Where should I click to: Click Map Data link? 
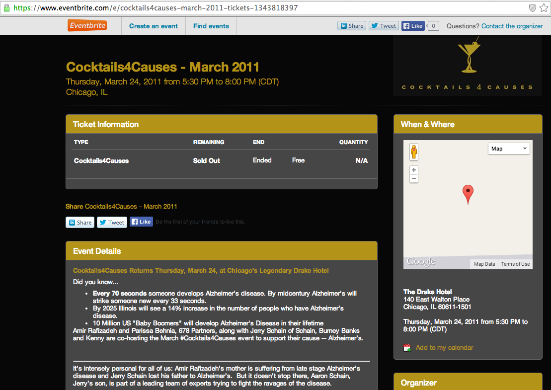[484, 264]
